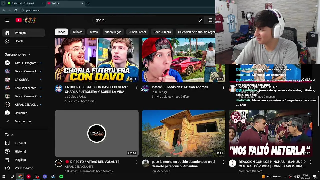Open ATRÁS DEL VOL... subscription in sidebar

24,105
